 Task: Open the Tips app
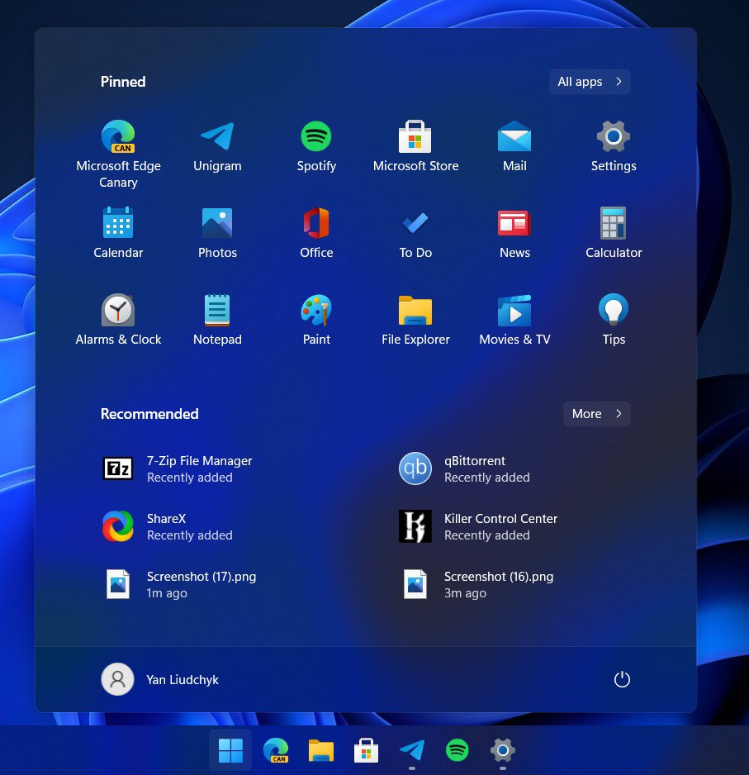pyautogui.click(x=614, y=319)
